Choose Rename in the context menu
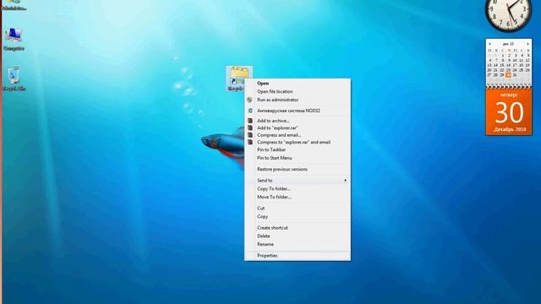Viewport: 541px width, 304px height. tap(298, 244)
